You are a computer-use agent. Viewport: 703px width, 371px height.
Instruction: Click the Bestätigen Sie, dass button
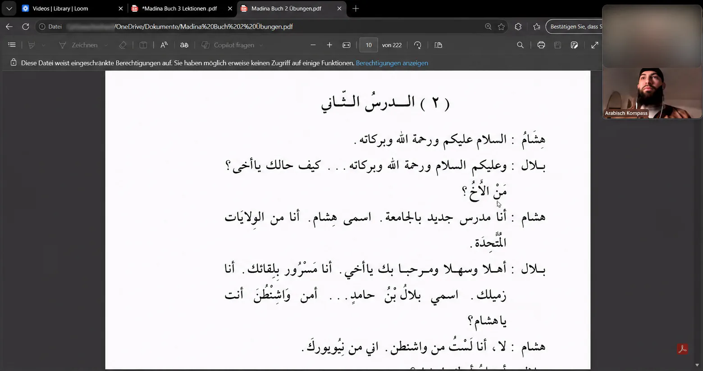pyautogui.click(x=574, y=27)
